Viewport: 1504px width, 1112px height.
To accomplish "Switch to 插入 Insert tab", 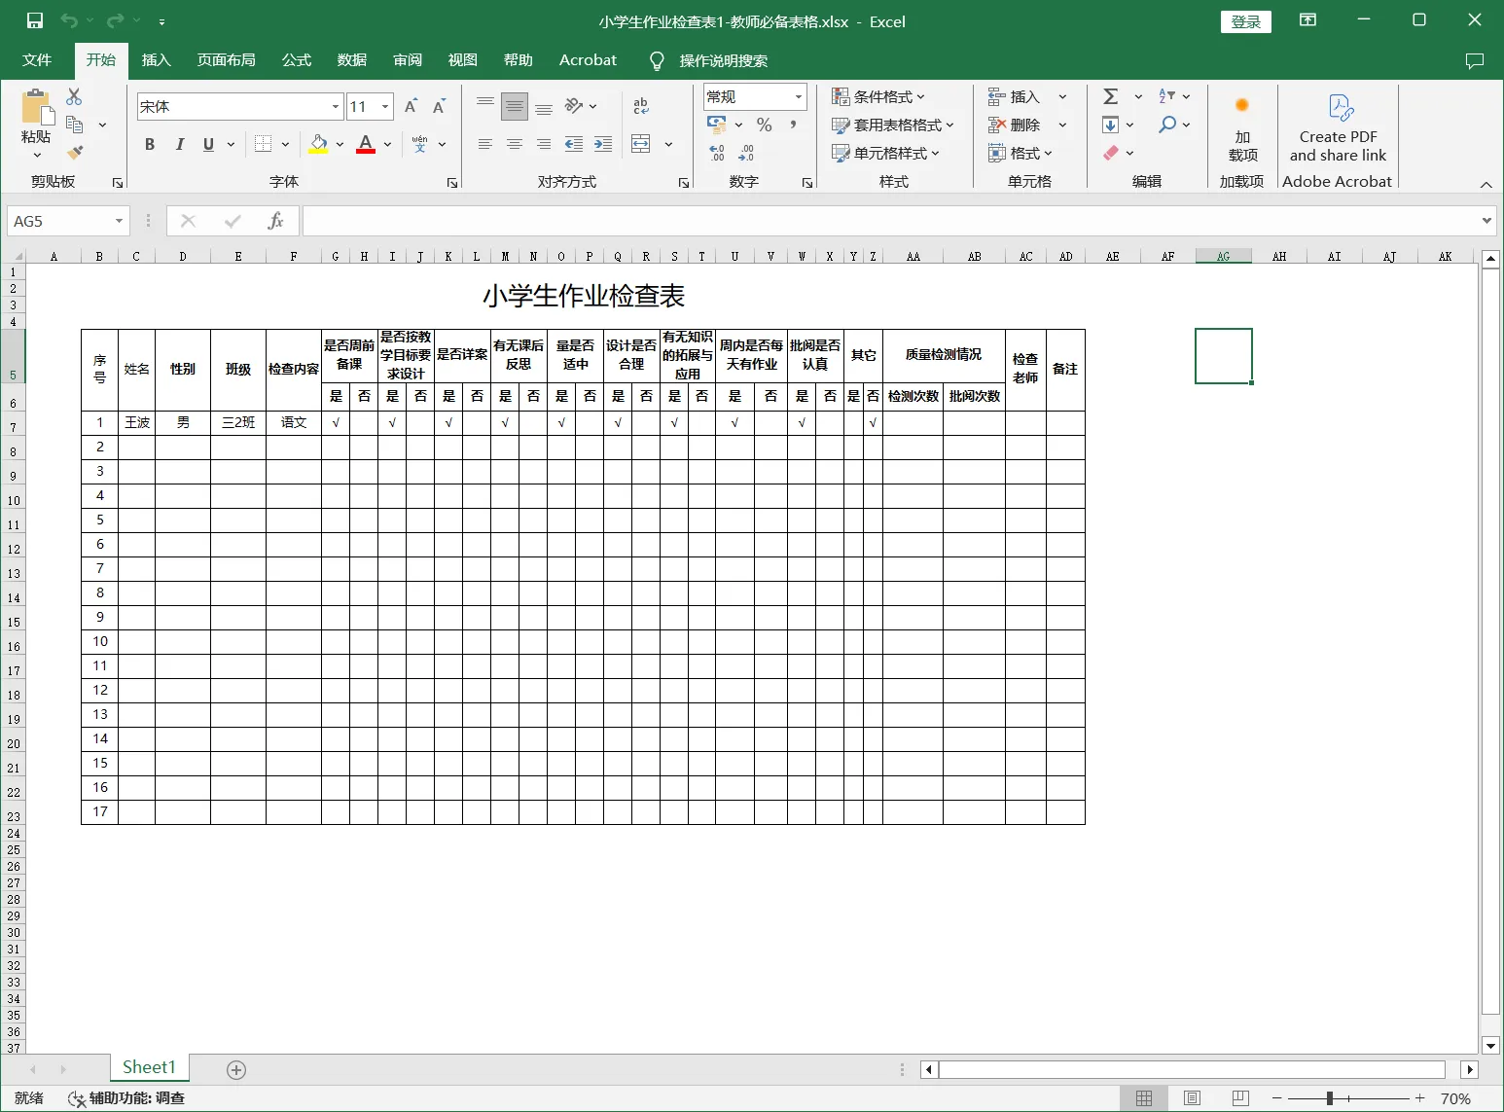I will [x=156, y=60].
